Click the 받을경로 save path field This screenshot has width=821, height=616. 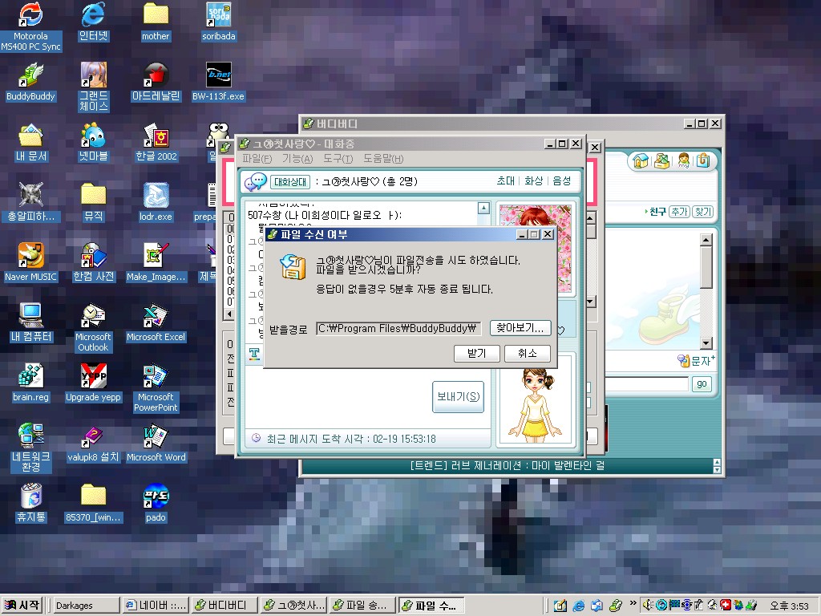tap(398, 328)
